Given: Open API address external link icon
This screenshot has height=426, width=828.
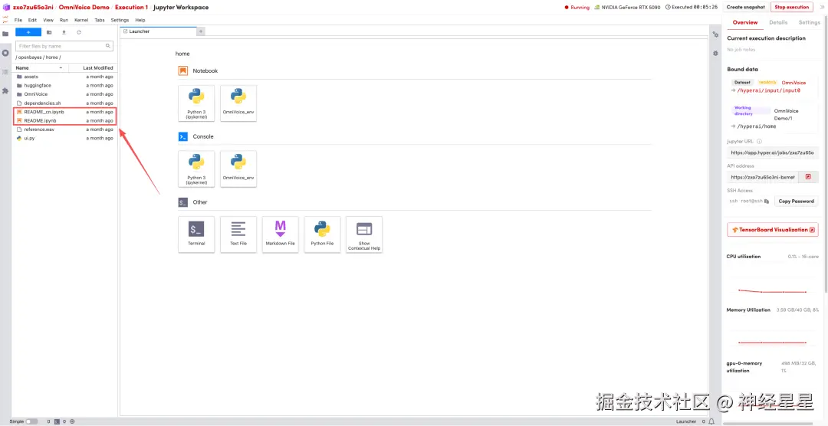Looking at the screenshot, I should (808, 177).
